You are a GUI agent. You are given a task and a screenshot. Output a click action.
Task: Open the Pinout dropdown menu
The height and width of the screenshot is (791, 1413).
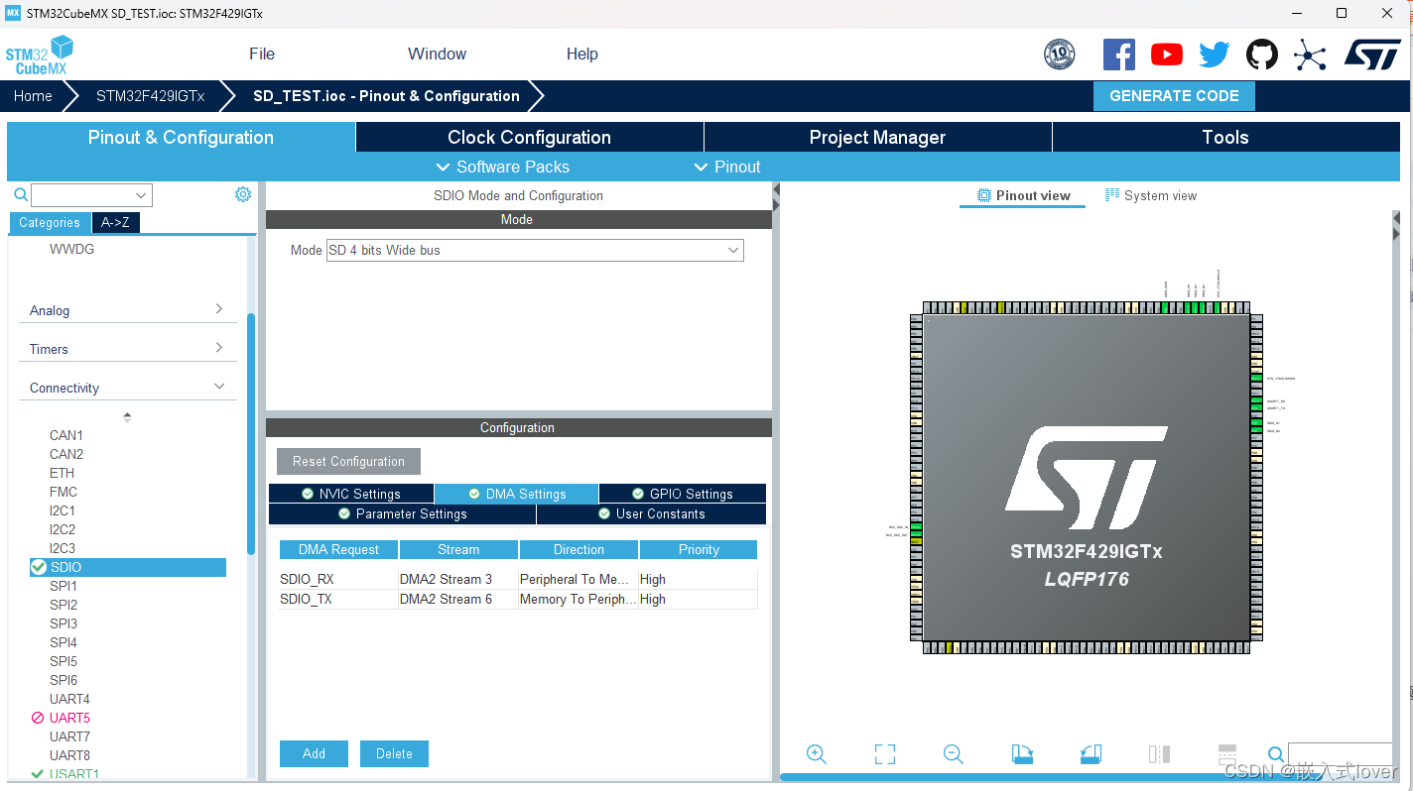[x=727, y=167]
